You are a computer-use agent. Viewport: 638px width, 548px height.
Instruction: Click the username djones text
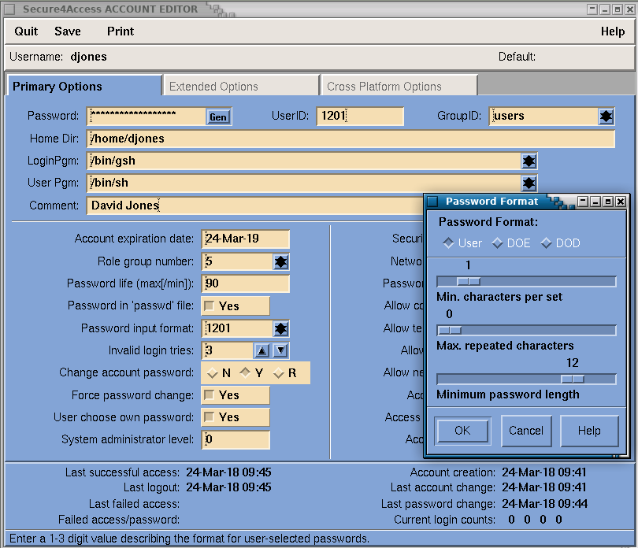coord(89,57)
